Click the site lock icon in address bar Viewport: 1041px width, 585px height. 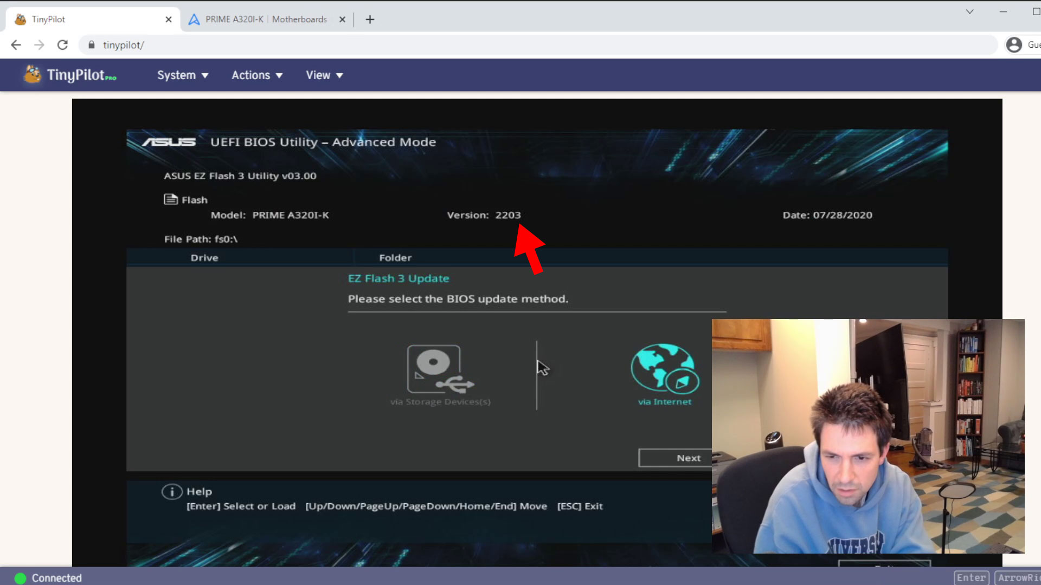pyautogui.click(x=91, y=45)
